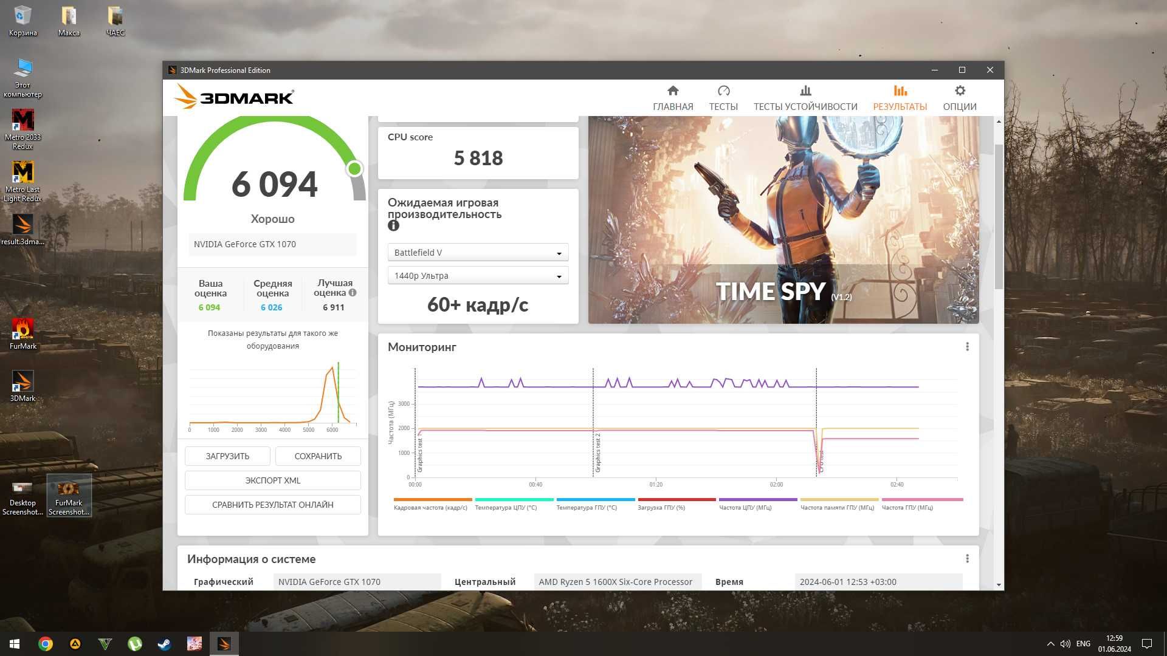
Task: Select the 3DMark desktop shortcut
Action: click(x=23, y=386)
